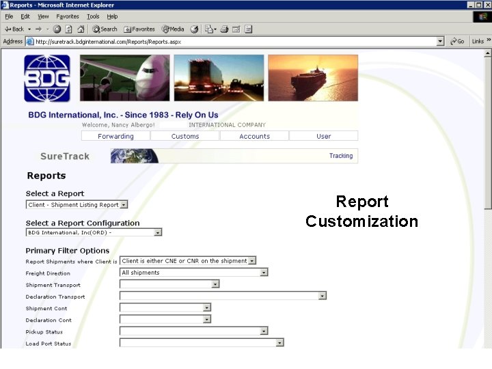Click the Discuss toolbar icon
492x369 pixels.
(x=248, y=29)
